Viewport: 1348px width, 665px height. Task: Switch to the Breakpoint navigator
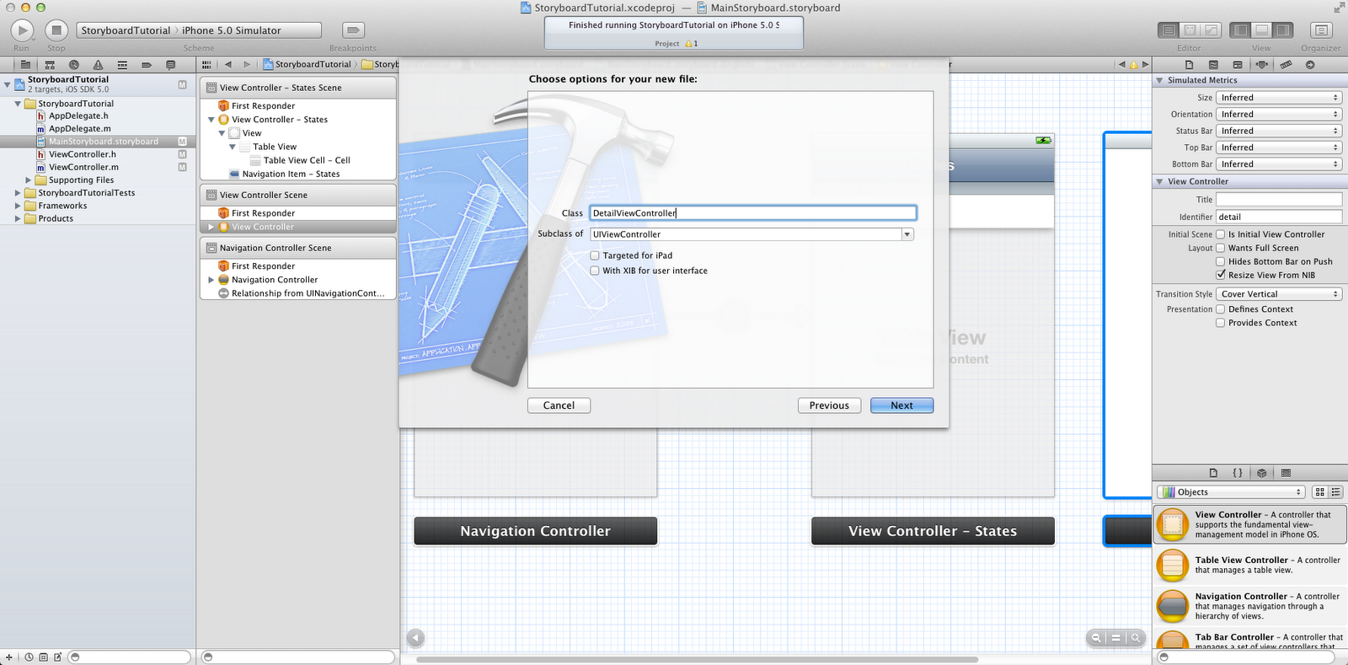click(x=147, y=65)
